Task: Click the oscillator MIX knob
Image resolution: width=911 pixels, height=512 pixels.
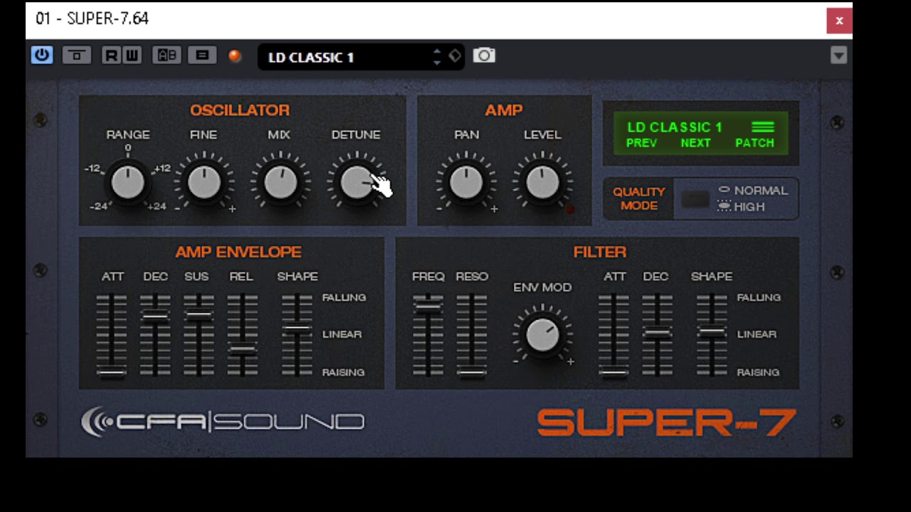Action: tap(280, 182)
